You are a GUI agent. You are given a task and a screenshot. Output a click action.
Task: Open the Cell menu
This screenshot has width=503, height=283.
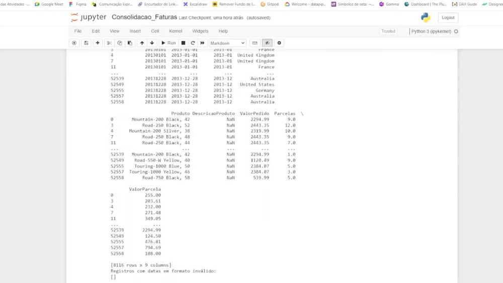pyautogui.click(x=155, y=31)
